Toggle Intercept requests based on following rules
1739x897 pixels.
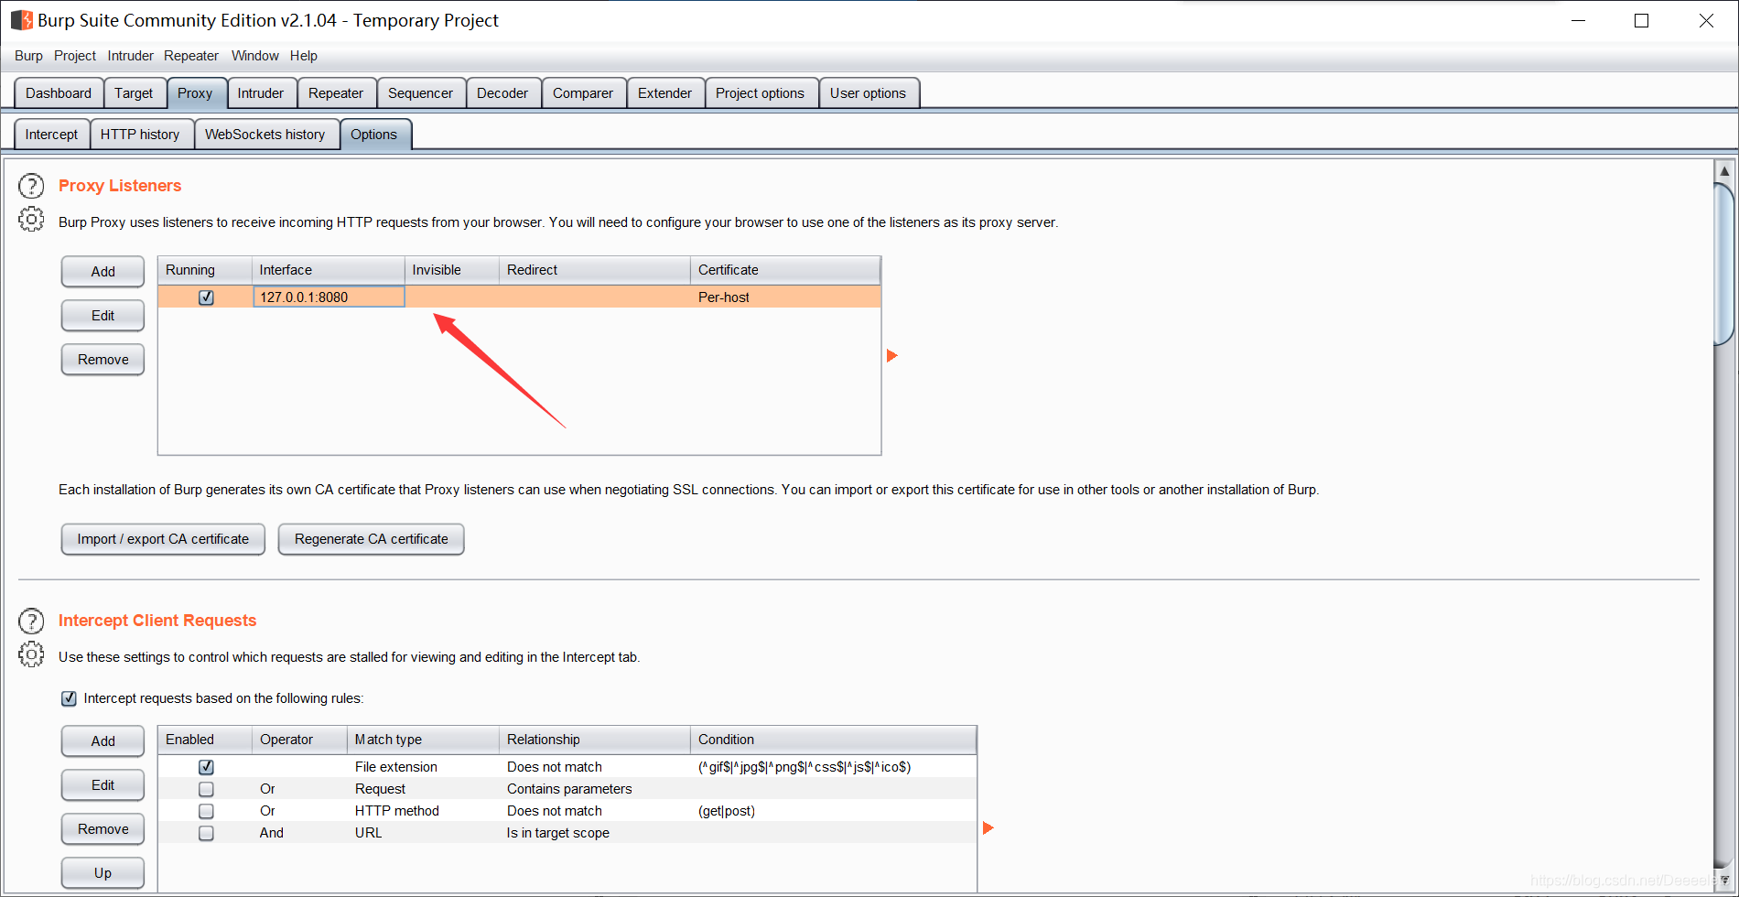pos(69,698)
